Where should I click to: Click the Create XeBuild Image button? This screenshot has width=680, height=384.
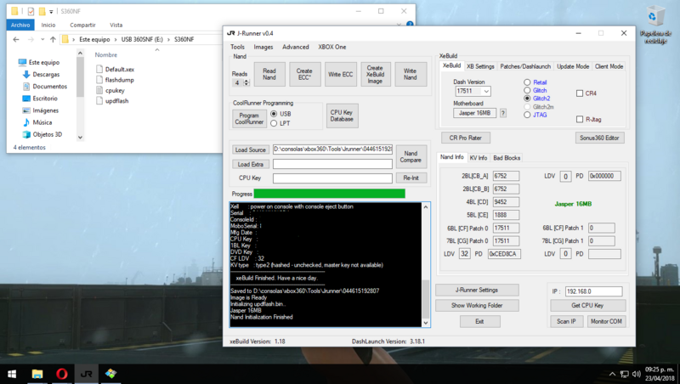click(375, 74)
